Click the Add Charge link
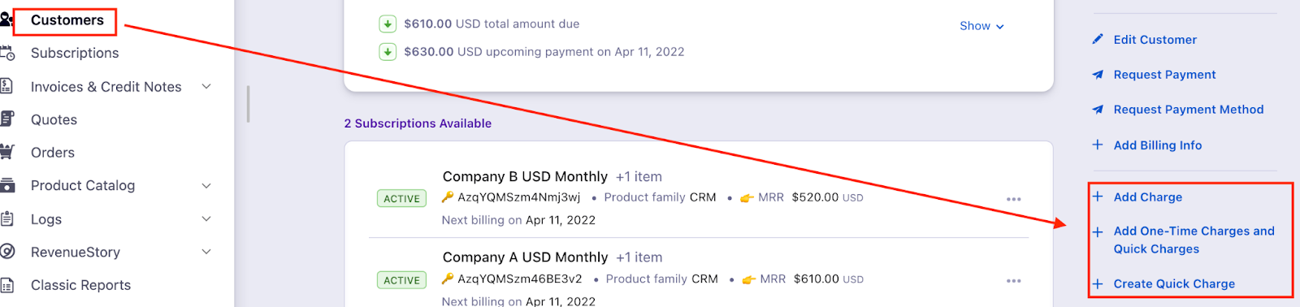Image resolution: width=1300 pixels, height=307 pixels. 1147,197
